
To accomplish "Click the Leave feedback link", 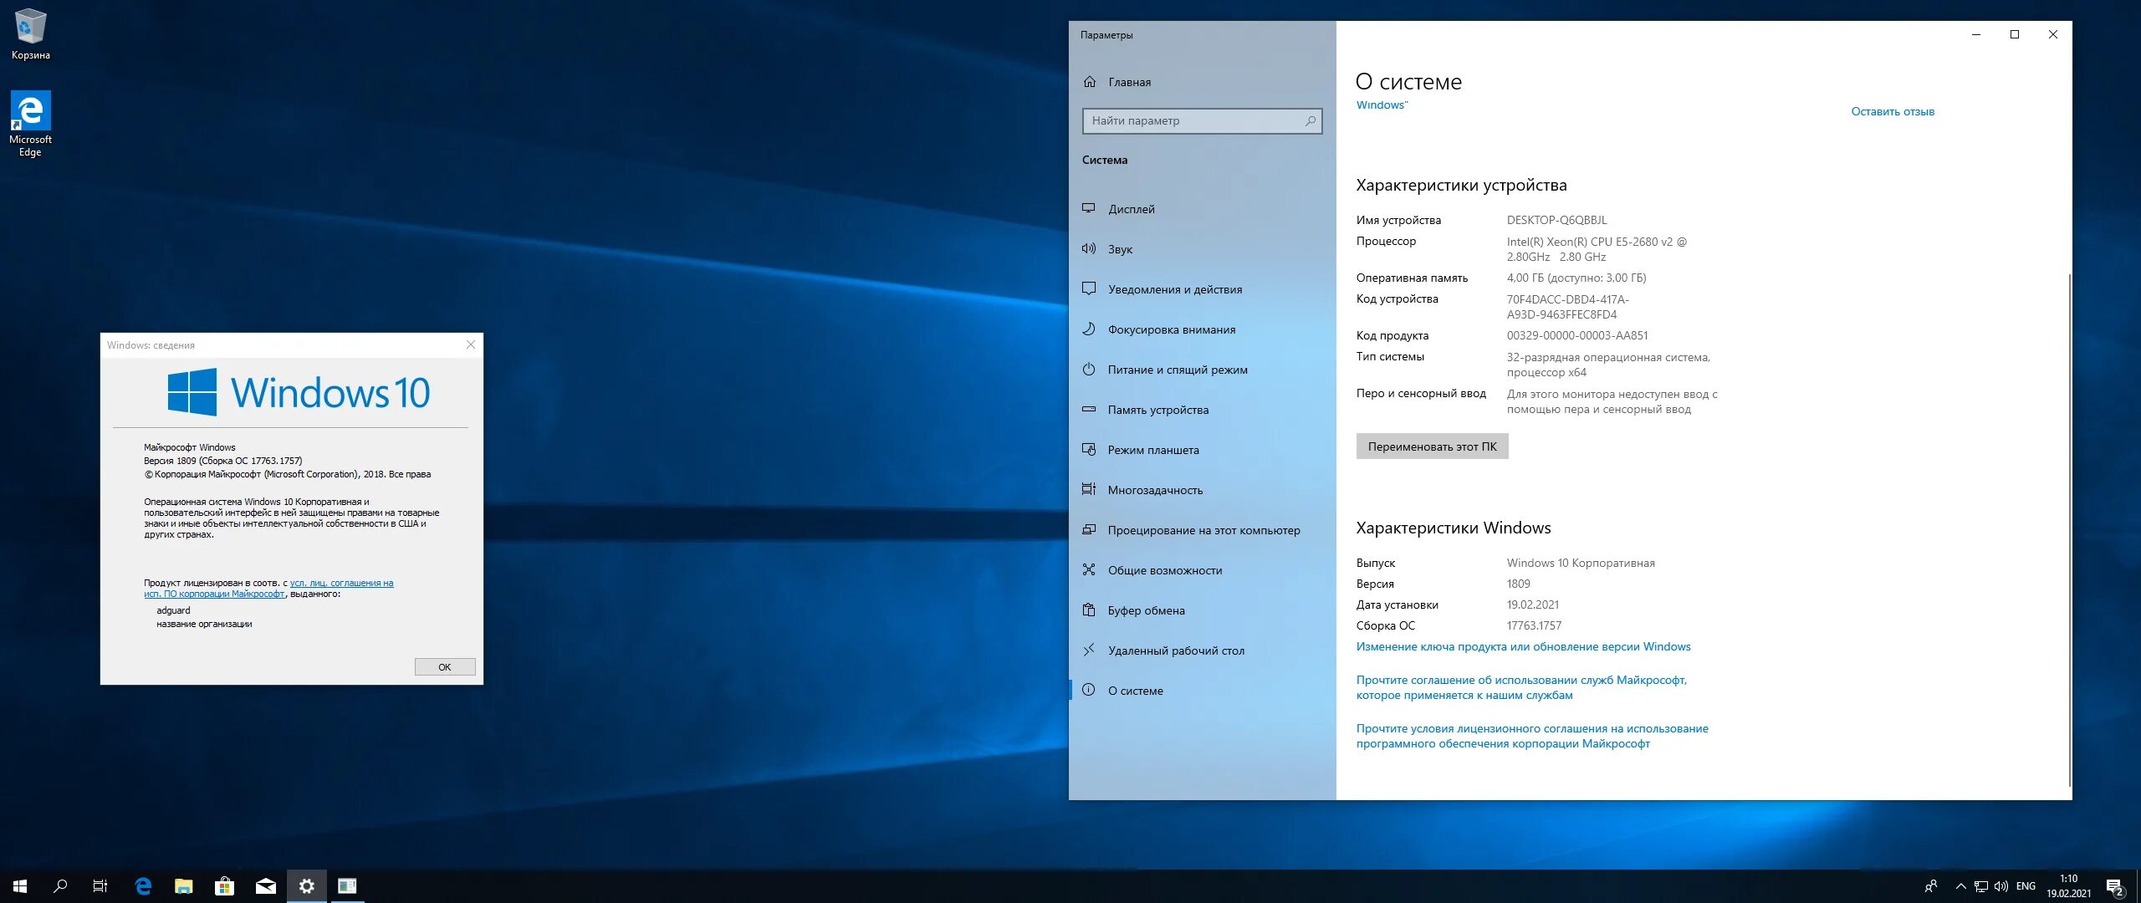I will (x=1892, y=111).
